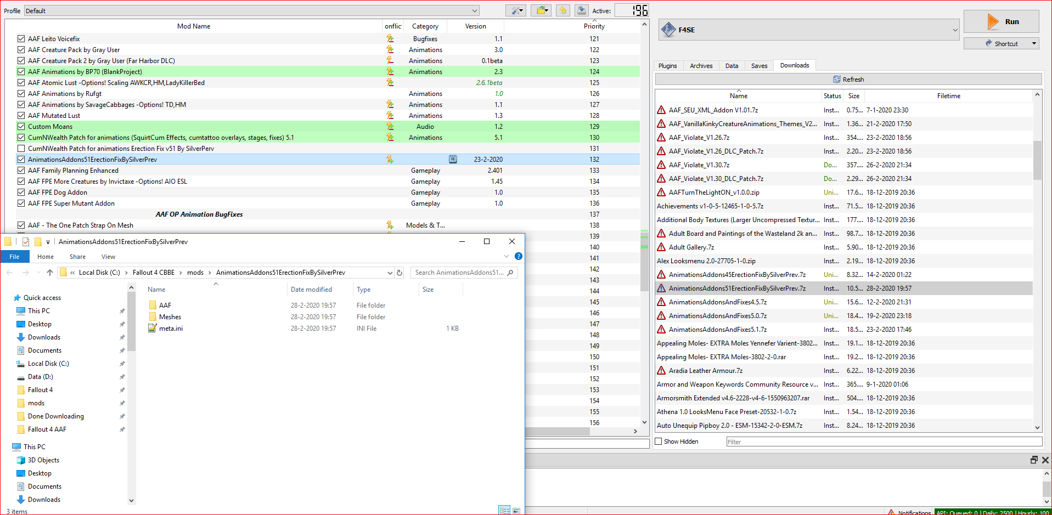
Task: Click the Notifications warning icon in status bar
Action: [x=892, y=512]
